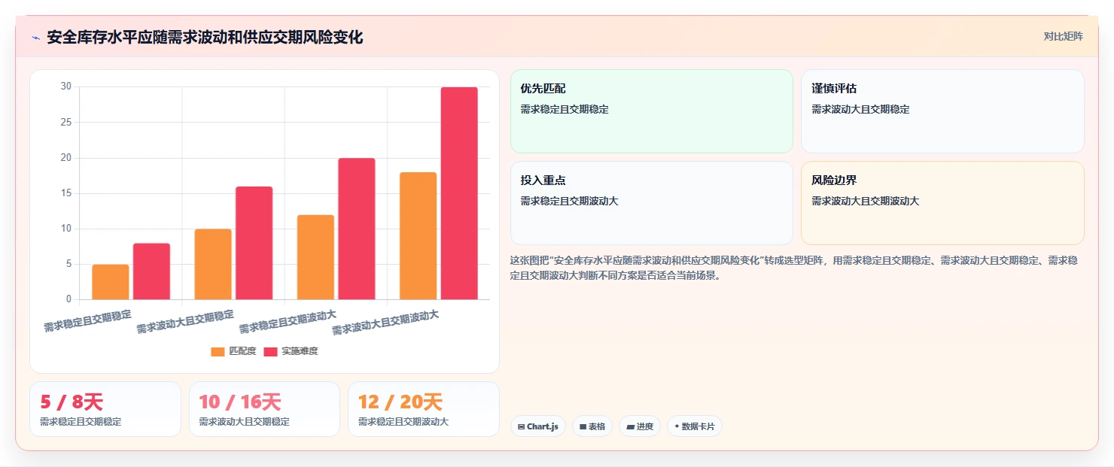Click the orange bar for 需求波动大且交期波动大

419,236
